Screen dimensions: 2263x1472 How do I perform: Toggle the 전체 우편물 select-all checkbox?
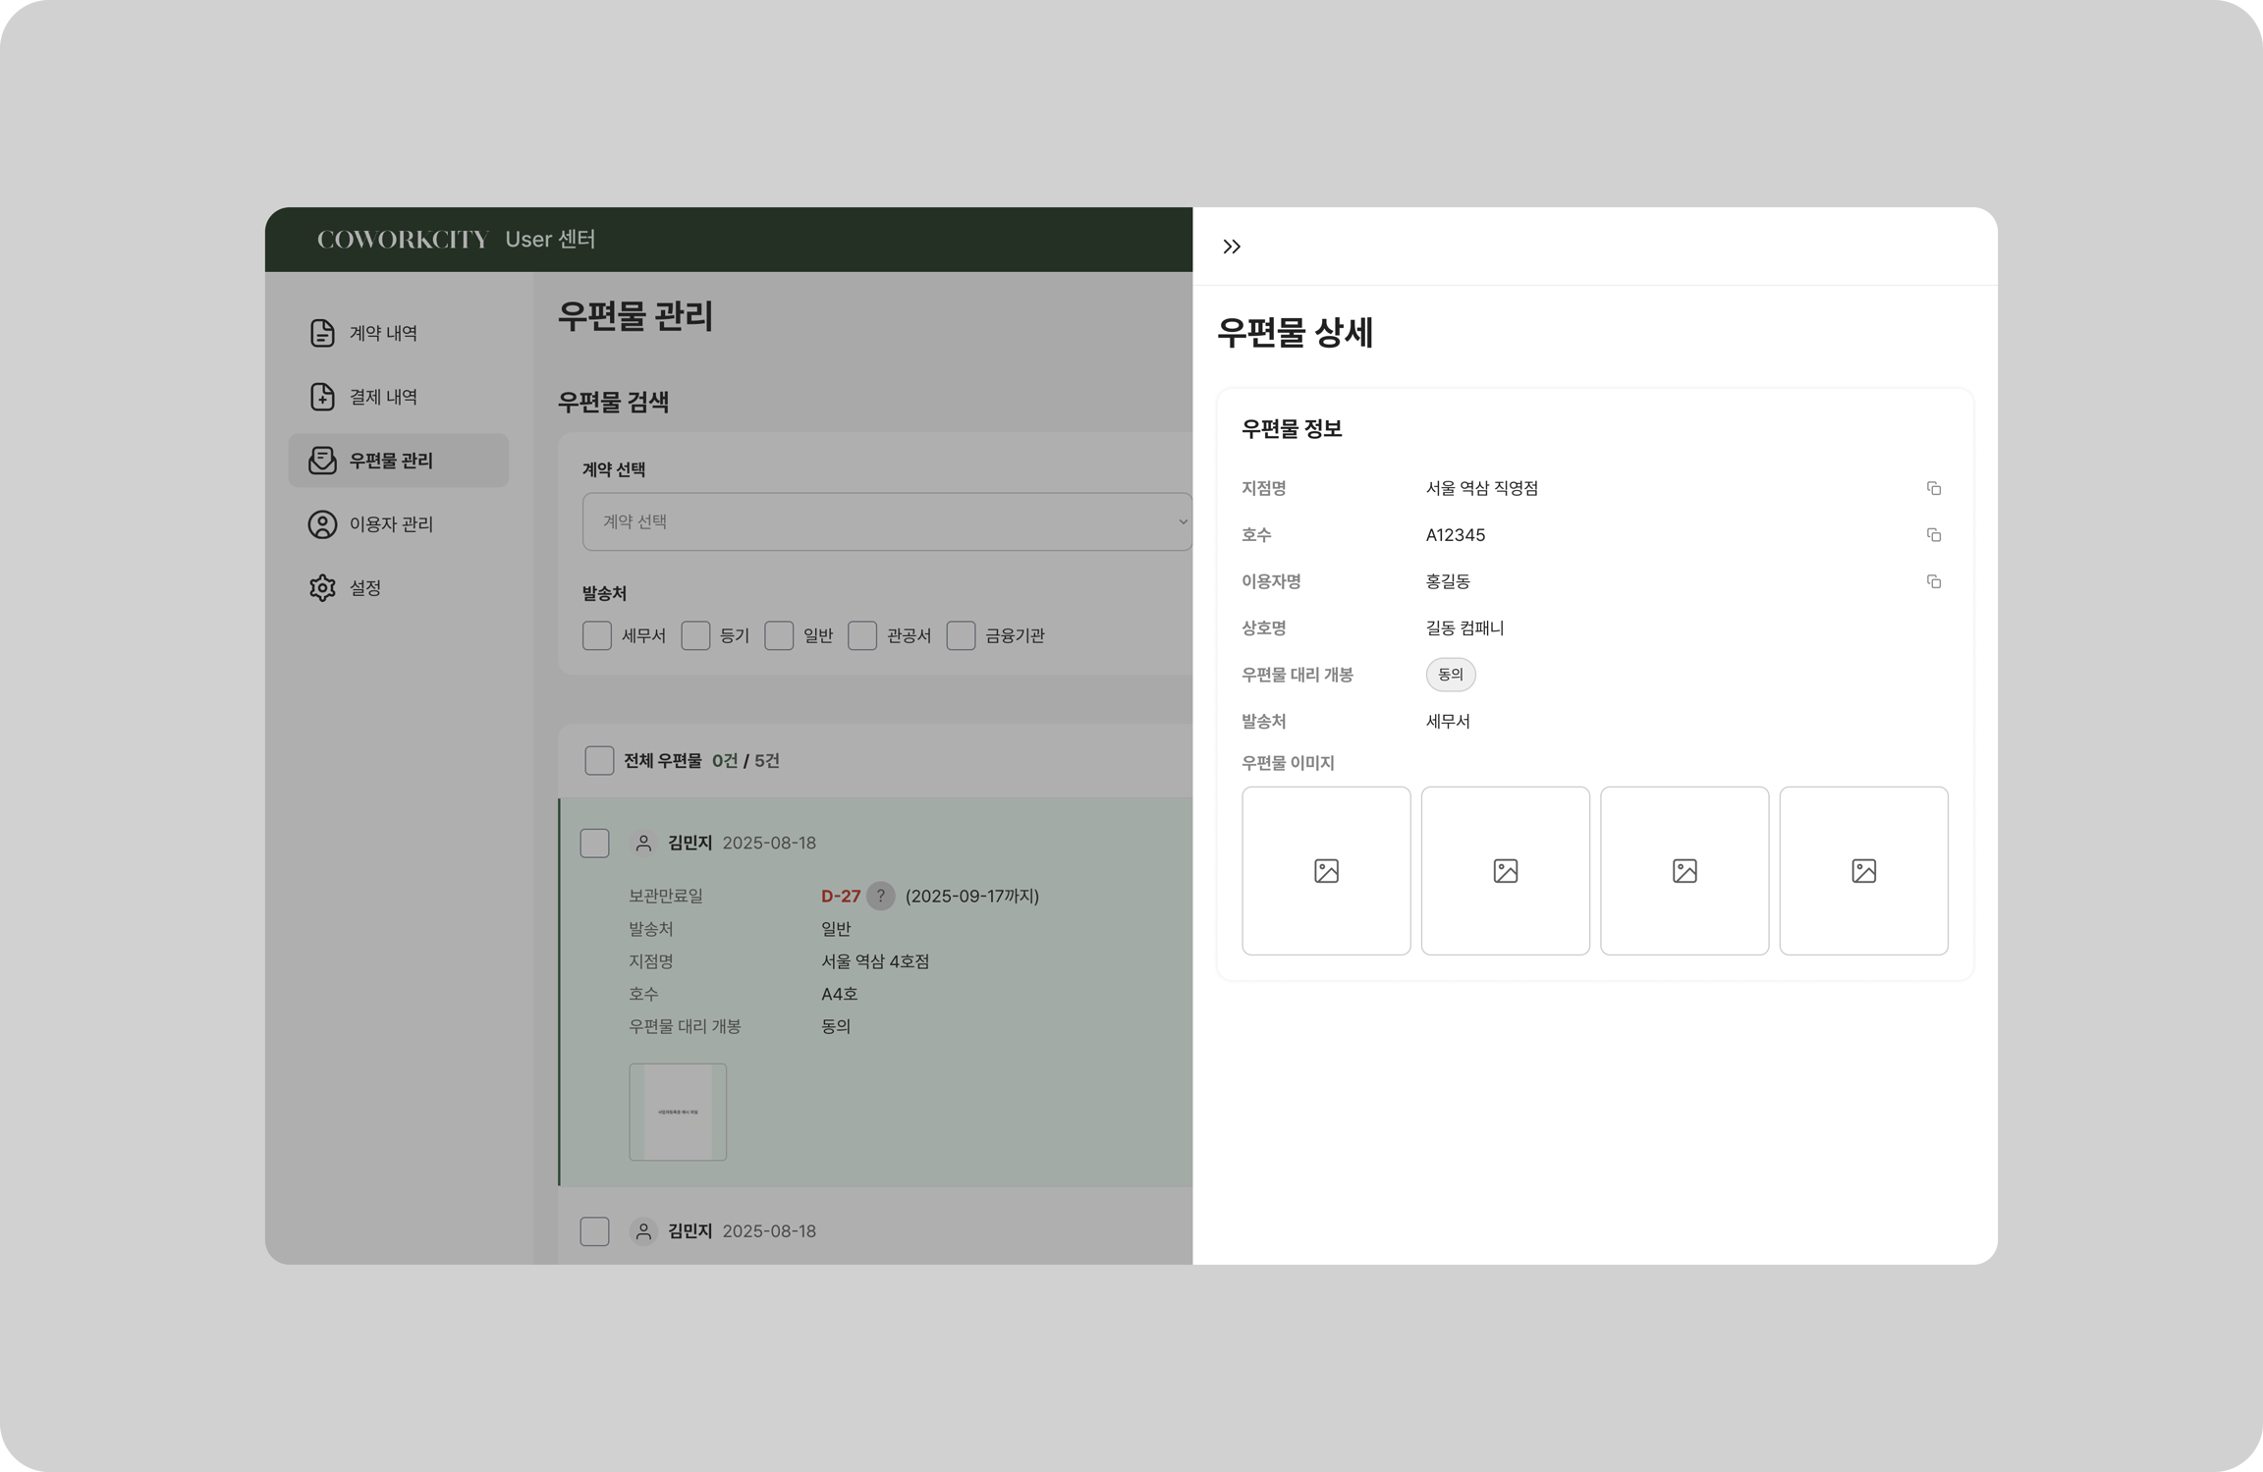tap(599, 761)
